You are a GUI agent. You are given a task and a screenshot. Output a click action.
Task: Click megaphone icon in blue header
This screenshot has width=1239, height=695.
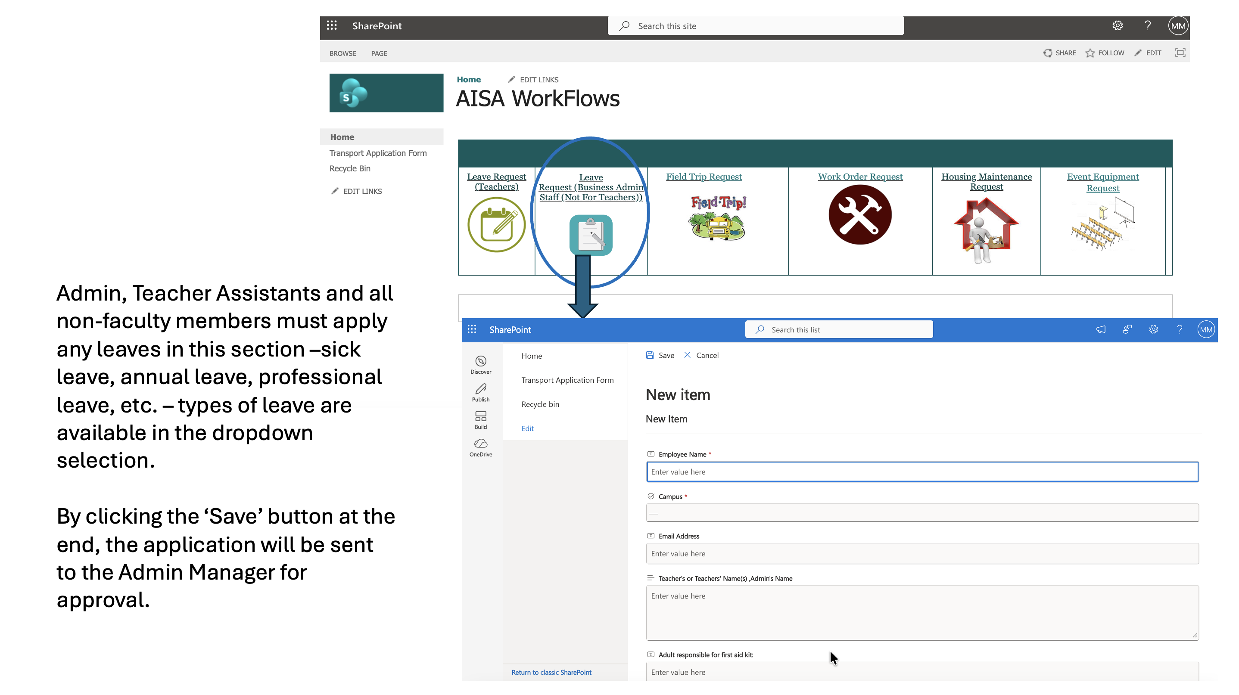[x=1100, y=329]
